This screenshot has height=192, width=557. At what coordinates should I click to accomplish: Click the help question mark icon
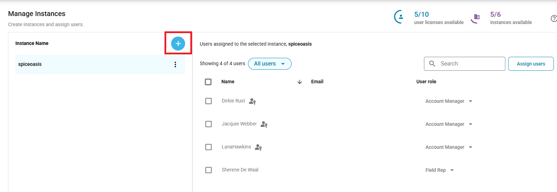(x=554, y=18)
